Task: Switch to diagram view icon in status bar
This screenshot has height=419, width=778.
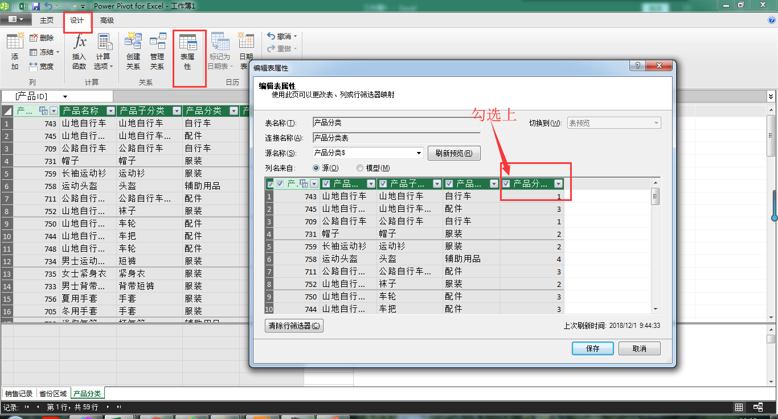Action: [758, 407]
